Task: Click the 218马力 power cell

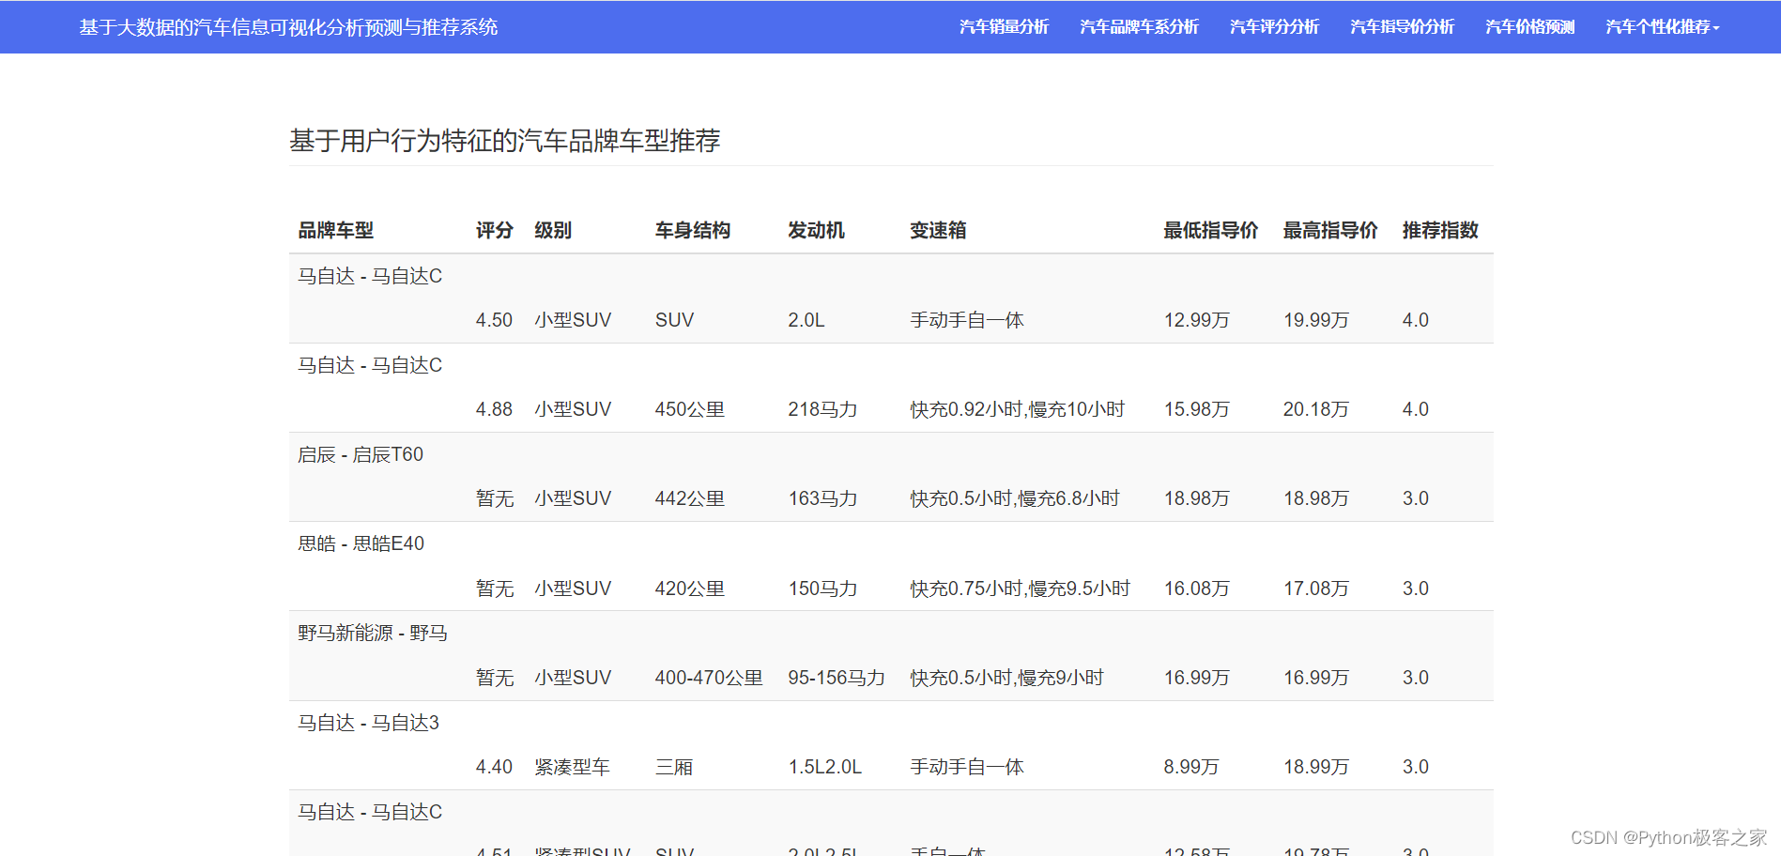Action: 822,409
